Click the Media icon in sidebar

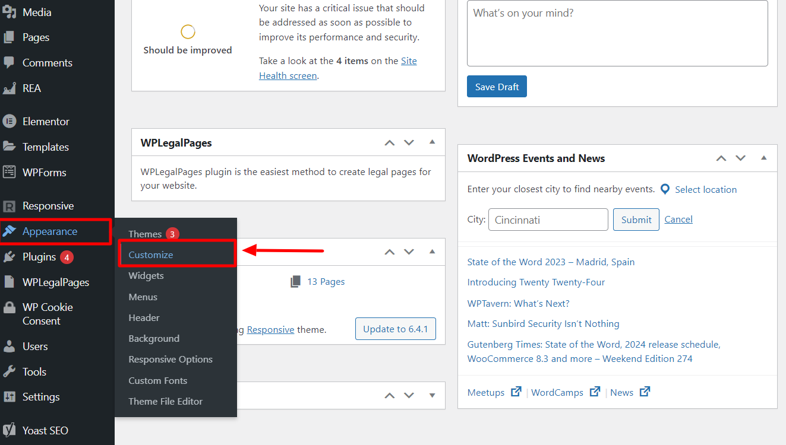coord(9,12)
